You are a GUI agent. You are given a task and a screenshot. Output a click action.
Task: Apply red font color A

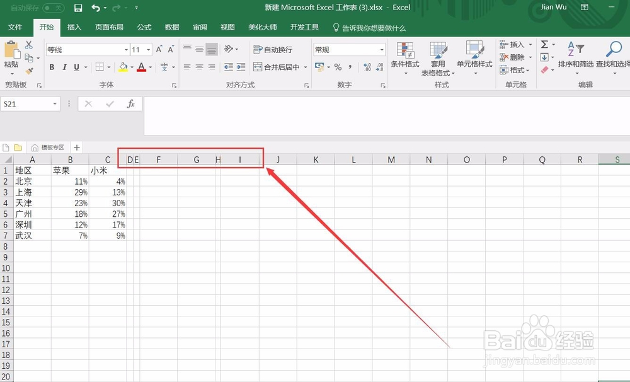click(141, 67)
